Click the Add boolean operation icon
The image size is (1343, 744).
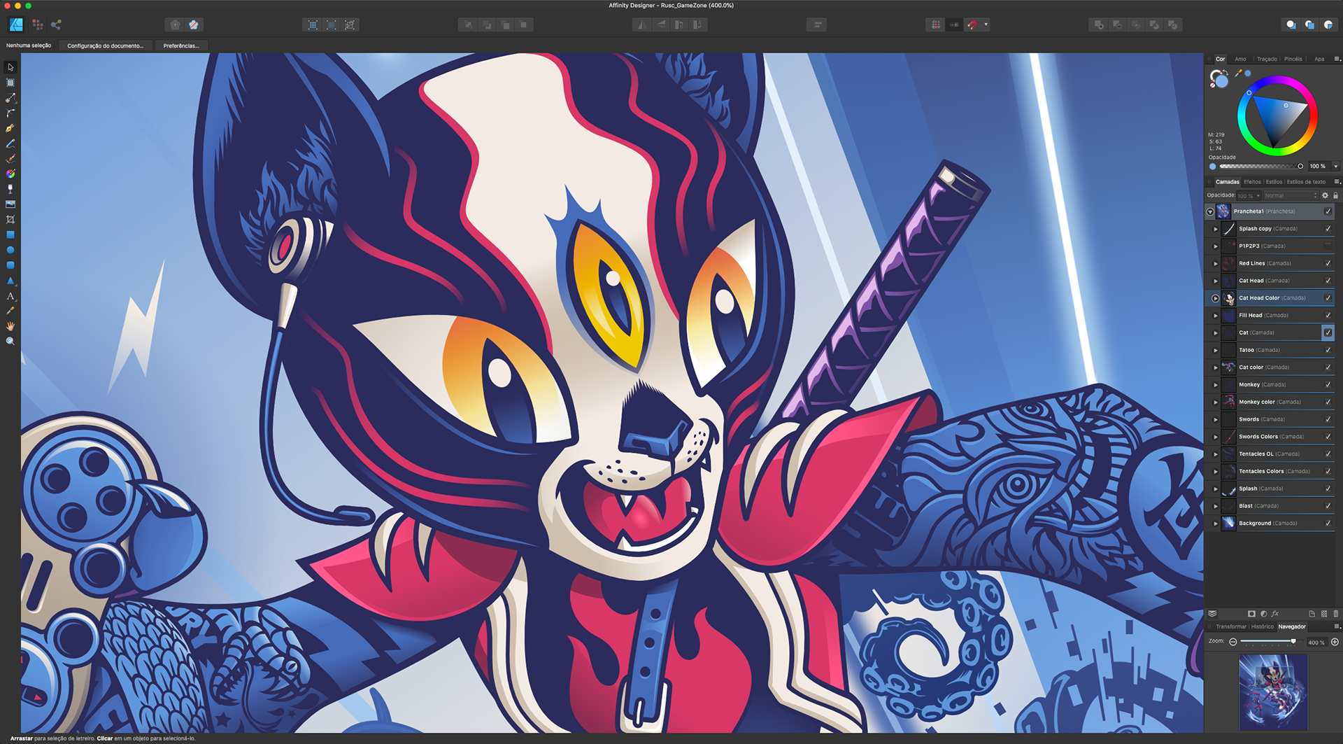coord(1099,24)
